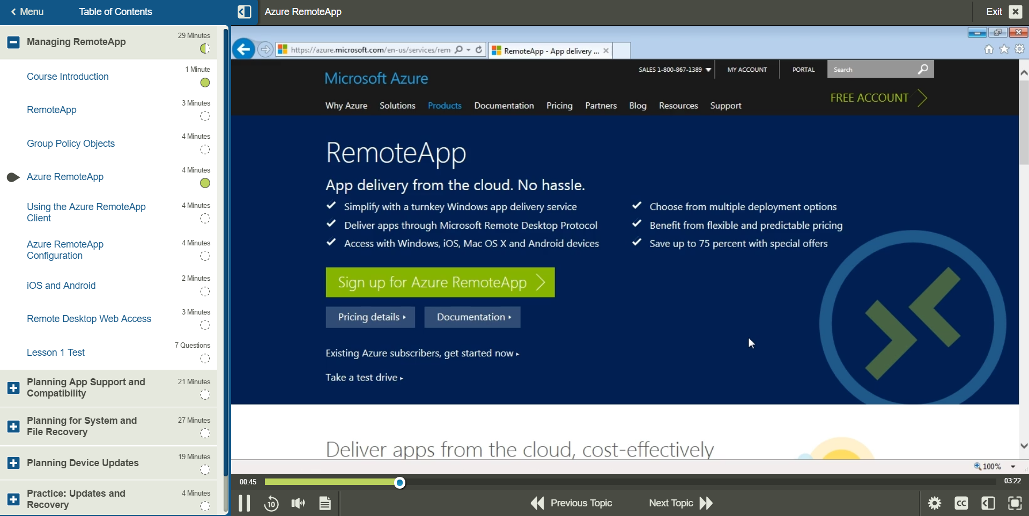The width and height of the screenshot is (1029, 516).
Task: Toggle the table of contents panel in player bar
Action: pyautogui.click(x=988, y=503)
